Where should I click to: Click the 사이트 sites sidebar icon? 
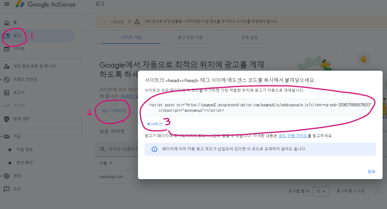tap(7, 49)
